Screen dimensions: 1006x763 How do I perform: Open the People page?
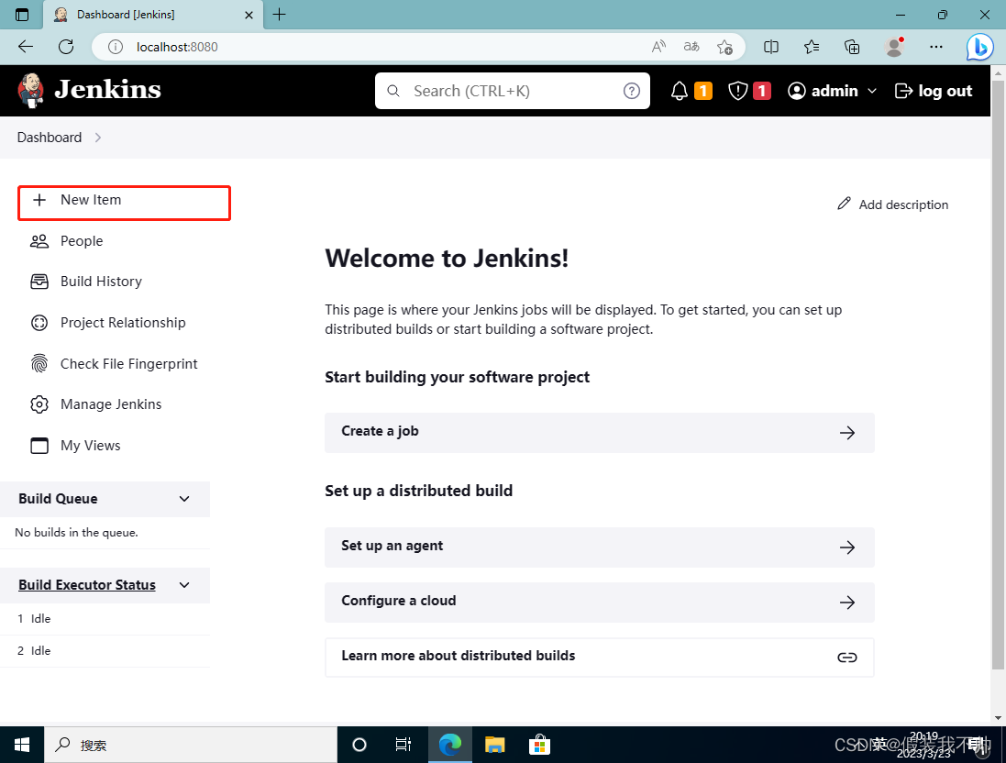[x=82, y=240]
